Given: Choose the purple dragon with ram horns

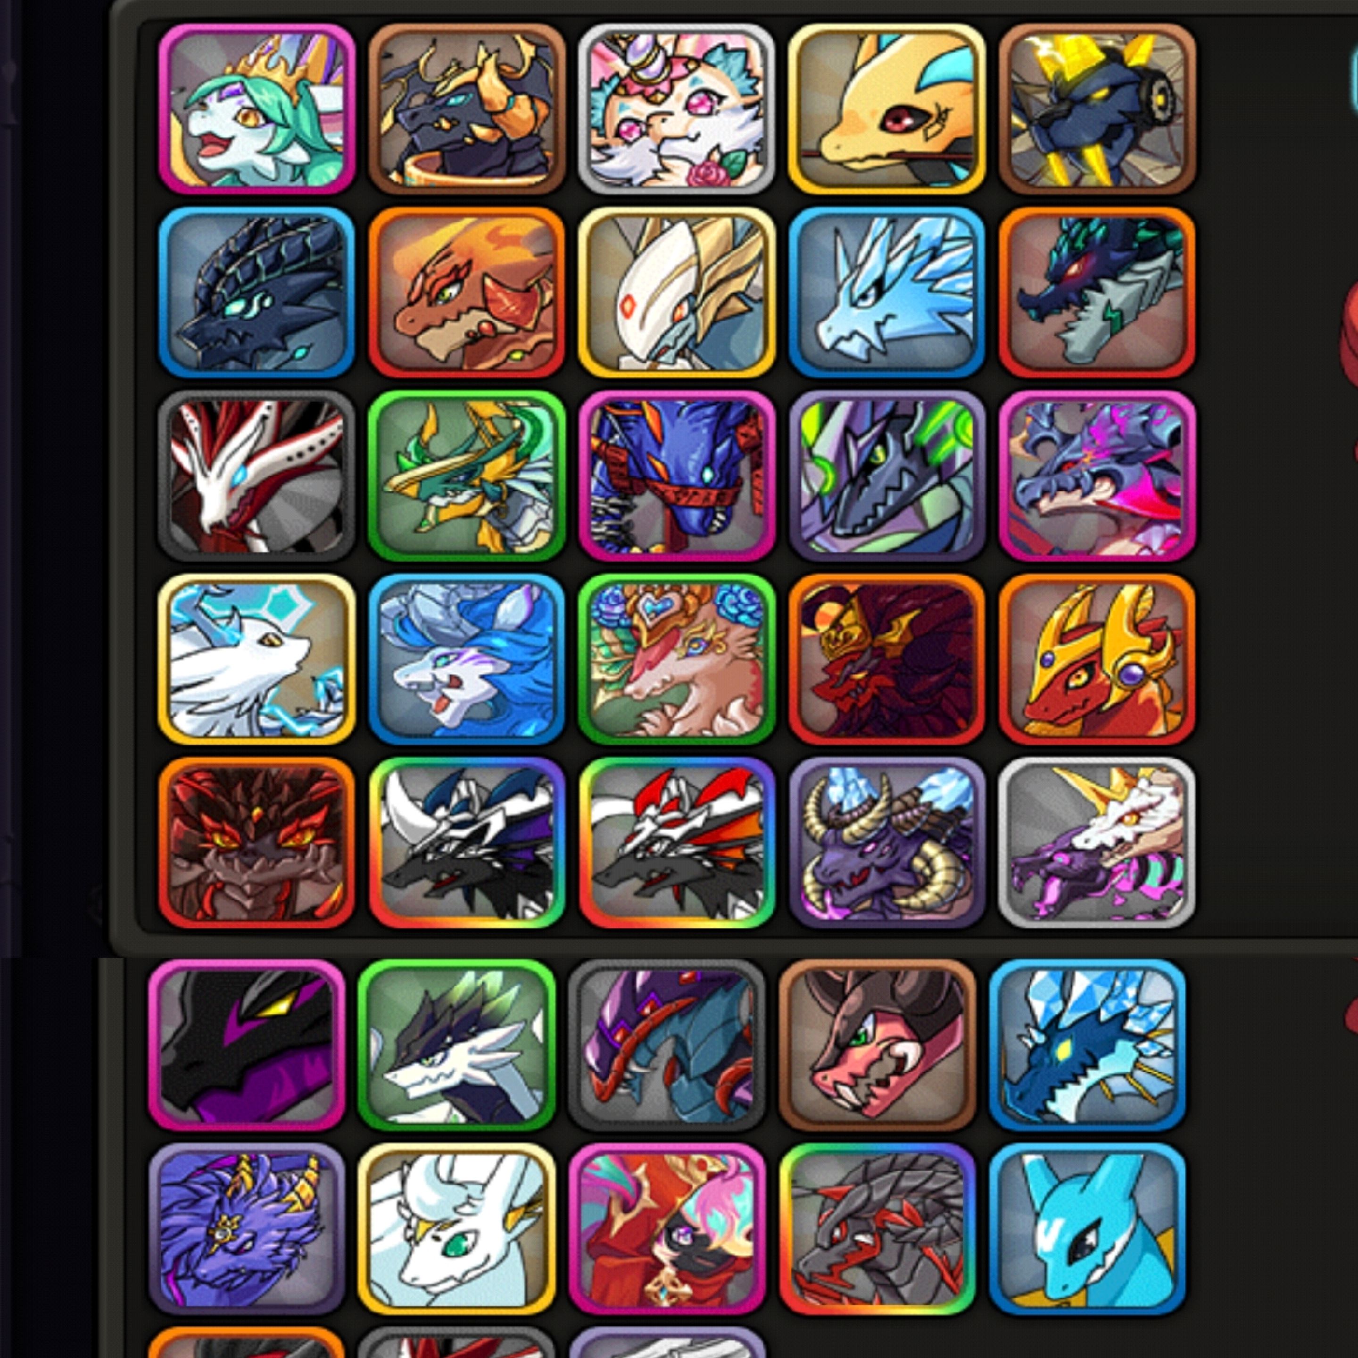Looking at the screenshot, I should (886, 843).
